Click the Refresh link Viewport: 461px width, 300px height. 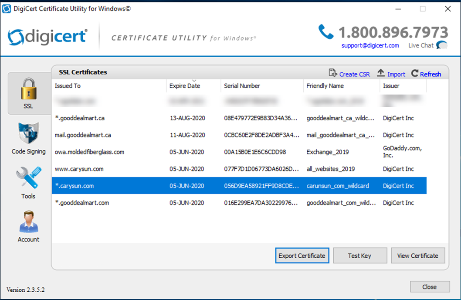[x=430, y=75]
